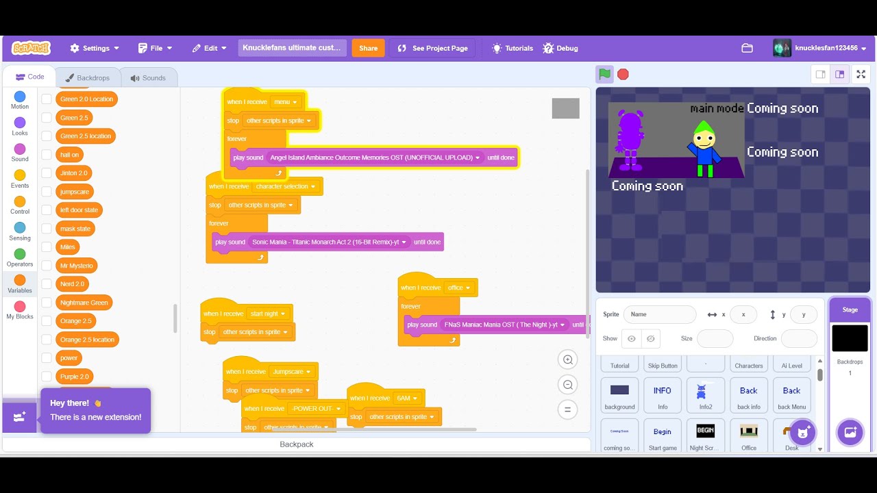Click the Share button
This screenshot has height=493, width=877.
click(368, 48)
